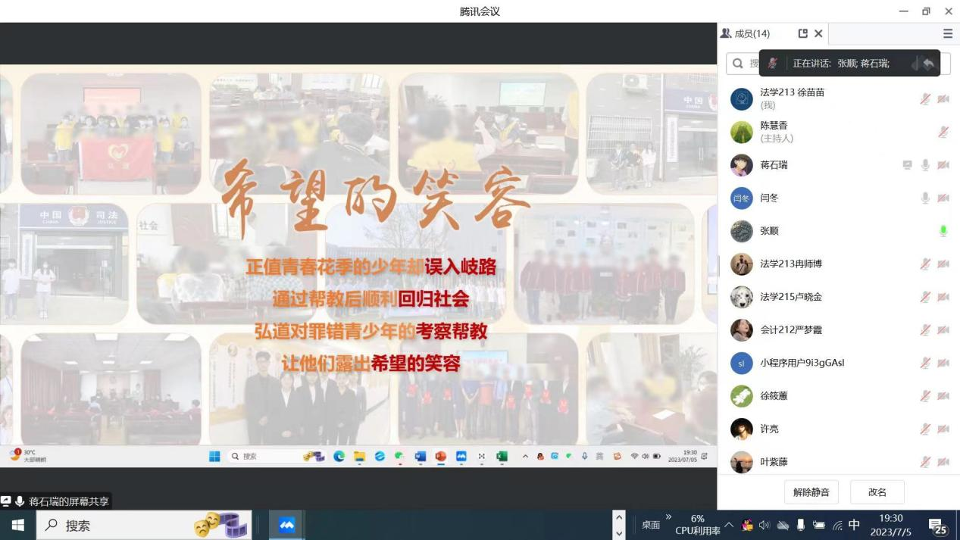Image resolution: width=960 pixels, height=540 pixels.
Task: Expand the hidden system tray icons
Action: pyautogui.click(x=729, y=525)
